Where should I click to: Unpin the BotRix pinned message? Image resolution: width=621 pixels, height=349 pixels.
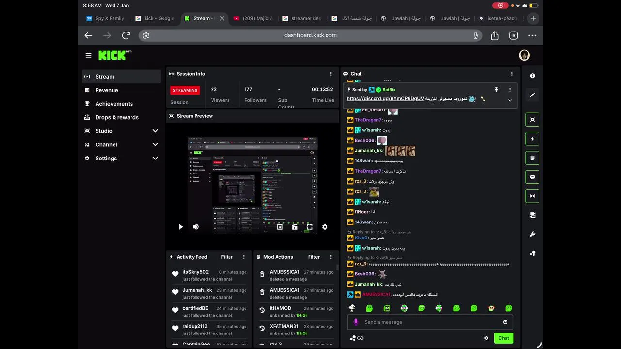(496, 90)
